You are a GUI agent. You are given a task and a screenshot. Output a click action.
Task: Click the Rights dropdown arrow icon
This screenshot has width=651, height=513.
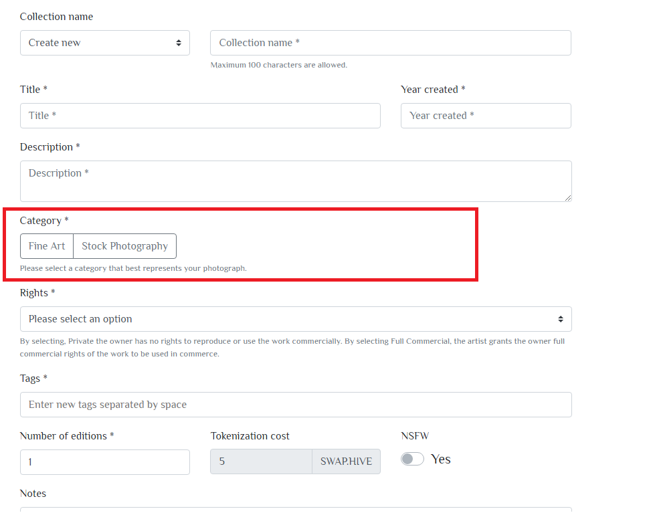coord(561,319)
